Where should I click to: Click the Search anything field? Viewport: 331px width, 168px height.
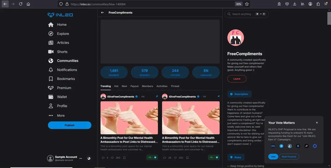click(x=247, y=14)
